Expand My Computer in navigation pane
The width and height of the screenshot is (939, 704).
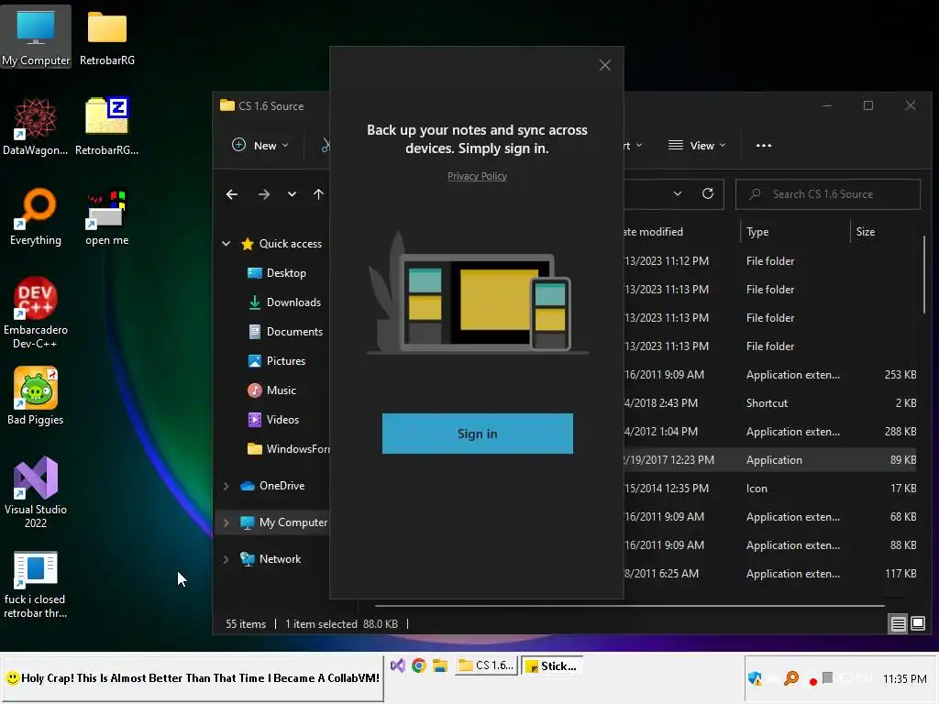(226, 522)
